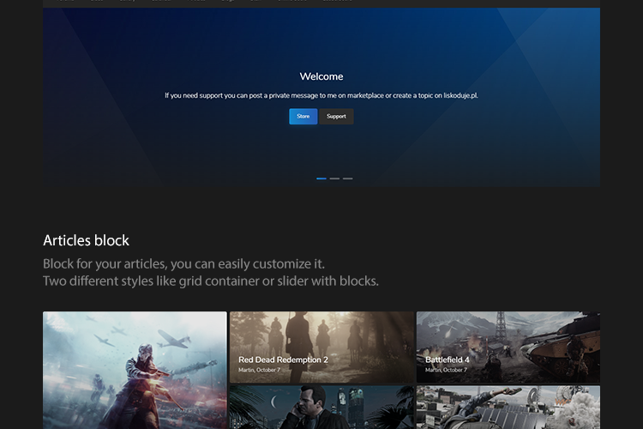
Task: Click the 'If you need support' slide message
Action: pyautogui.click(x=321, y=95)
